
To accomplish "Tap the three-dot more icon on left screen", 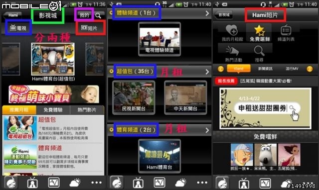I will pyautogui.click(x=96, y=183).
